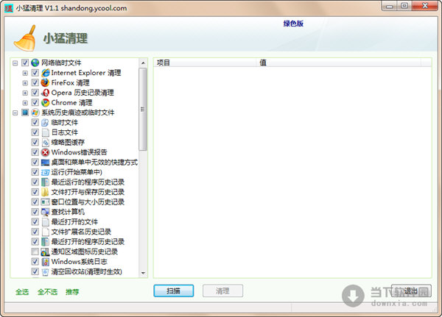
Task: Click the recycle bin icon for 清空回收站
Action: pos(45,271)
